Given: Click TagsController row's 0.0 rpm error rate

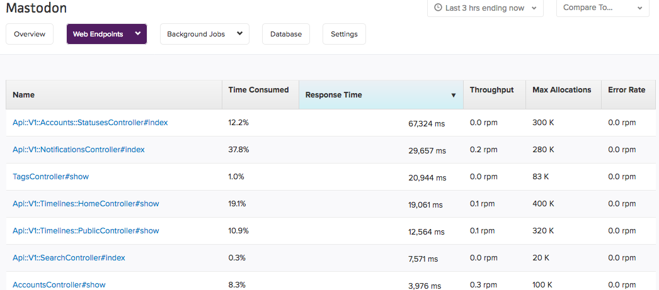Looking at the screenshot, I should point(622,177).
